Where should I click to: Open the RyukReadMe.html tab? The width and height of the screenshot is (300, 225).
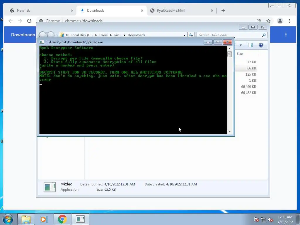[x=181, y=11]
